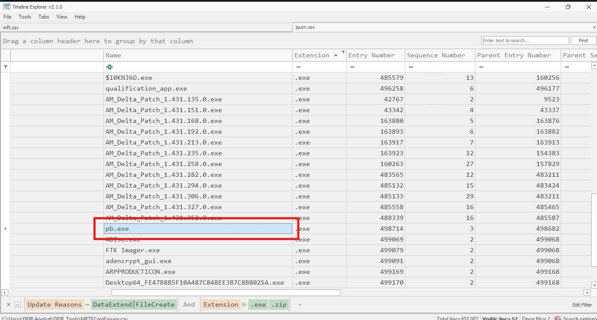Click the Name filter operator icon
597x320 pixels.
pos(109,67)
